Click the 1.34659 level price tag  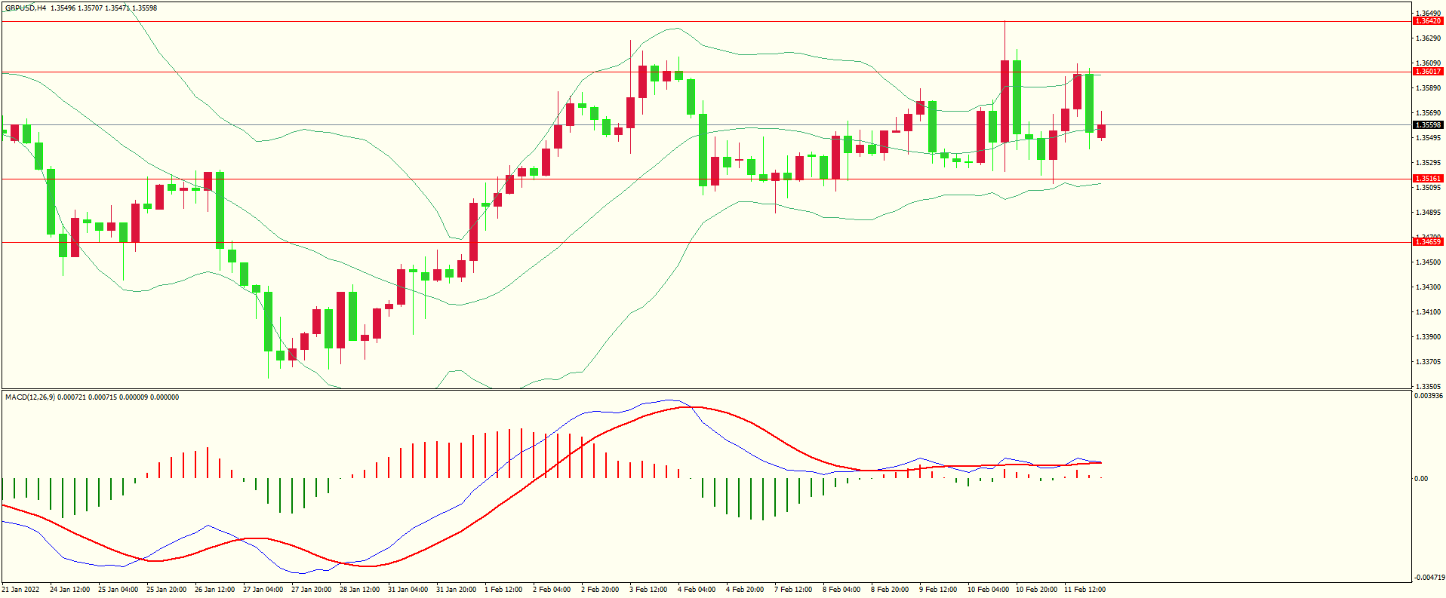tap(1427, 242)
